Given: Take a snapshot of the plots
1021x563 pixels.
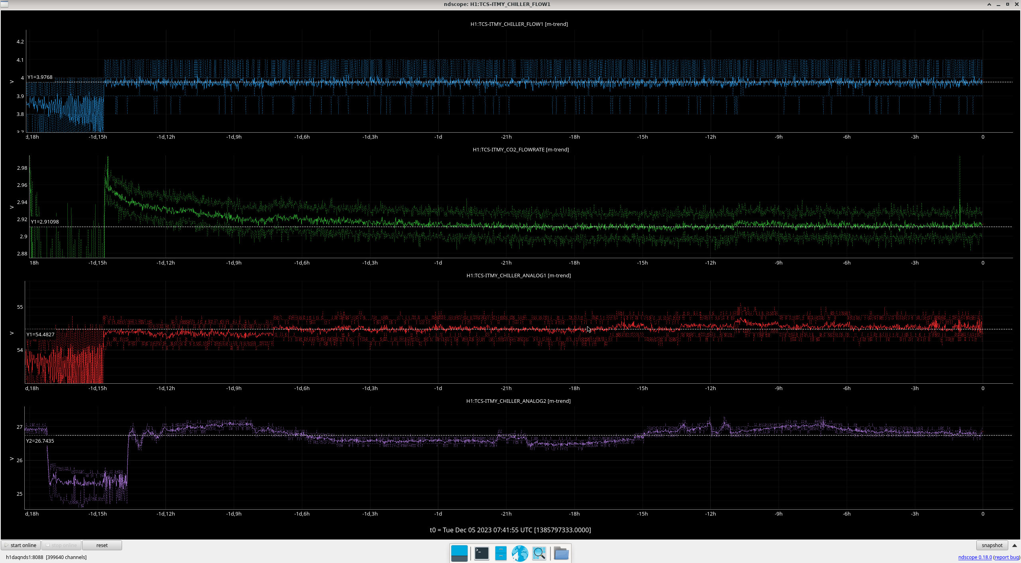Looking at the screenshot, I should coord(992,545).
